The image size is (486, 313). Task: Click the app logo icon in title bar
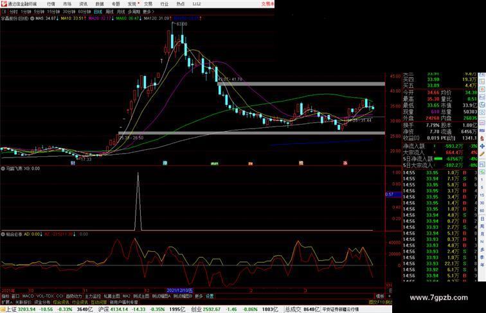pos(4,4)
